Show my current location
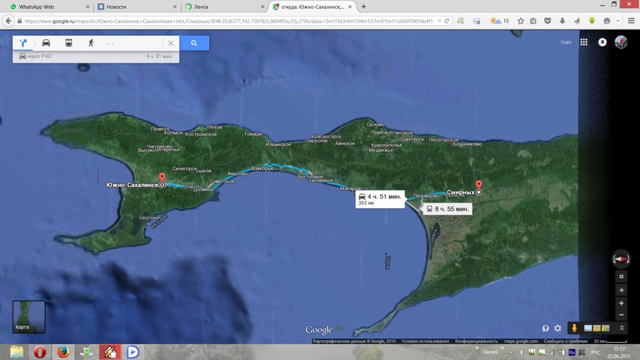The height and width of the screenshot is (360, 640). (621, 290)
